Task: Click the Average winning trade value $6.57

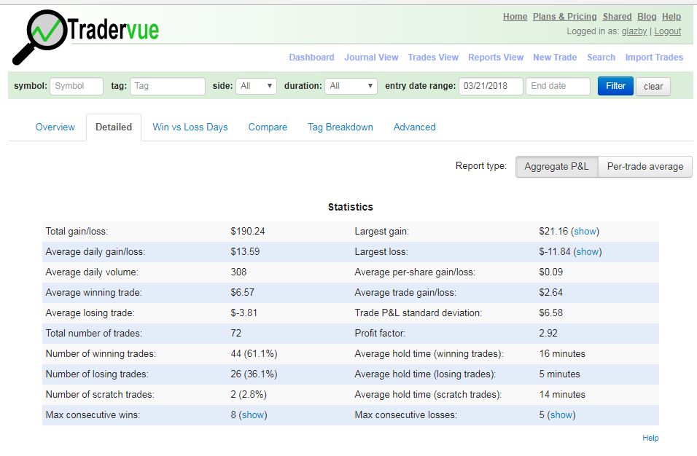Action: (242, 293)
